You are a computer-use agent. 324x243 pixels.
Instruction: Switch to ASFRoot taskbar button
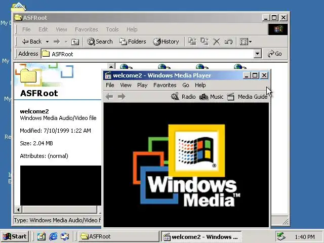pos(118,236)
